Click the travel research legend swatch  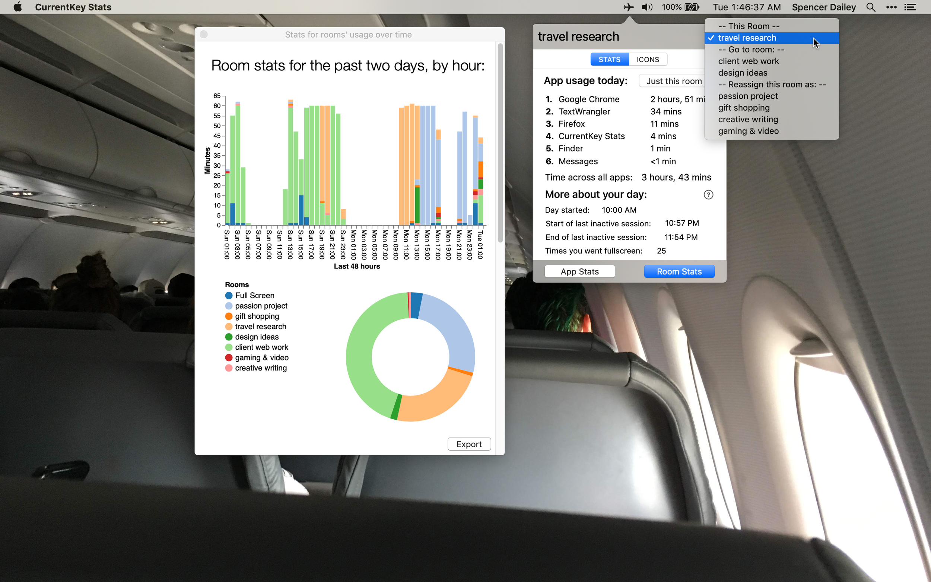tap(229, 327)
